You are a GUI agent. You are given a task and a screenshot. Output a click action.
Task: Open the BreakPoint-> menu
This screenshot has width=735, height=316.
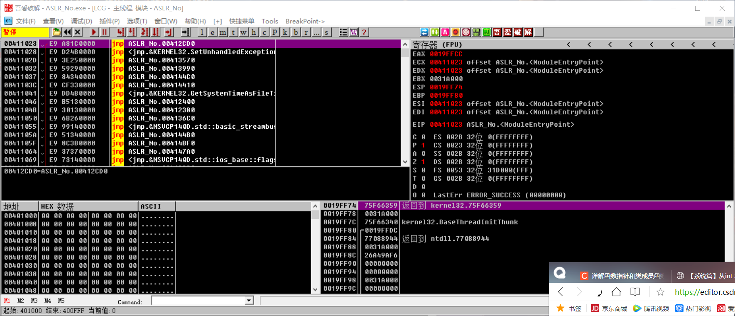305,21
